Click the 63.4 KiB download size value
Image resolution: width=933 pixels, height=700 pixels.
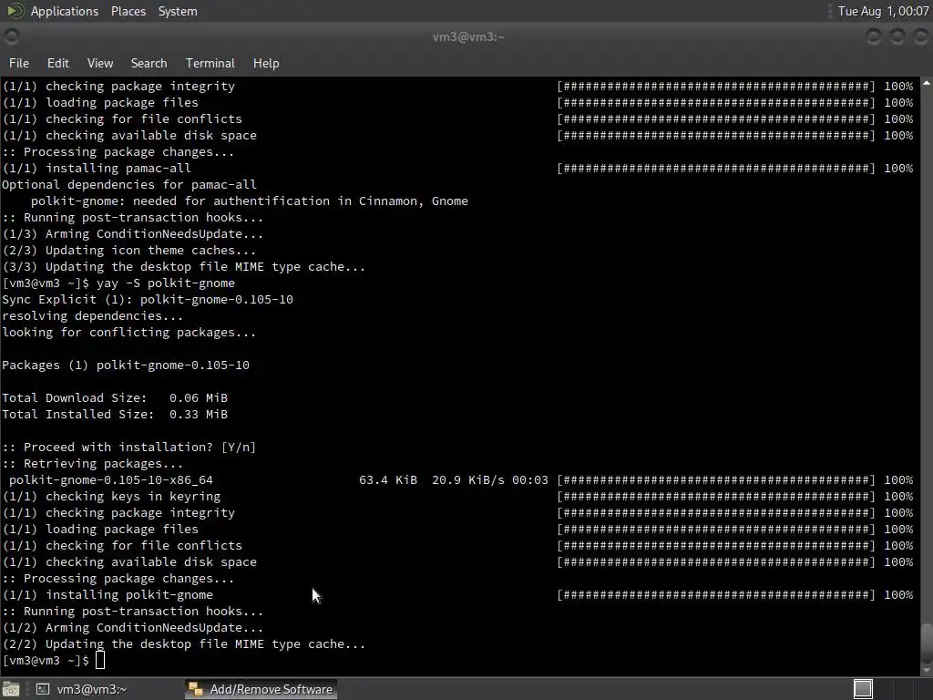coord(388,479)
